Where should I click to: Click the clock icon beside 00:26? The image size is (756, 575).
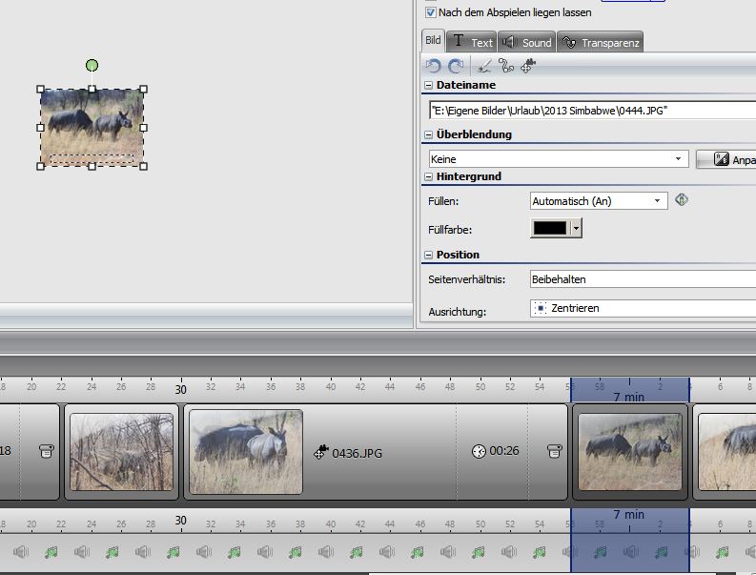(x=479, y=451)
